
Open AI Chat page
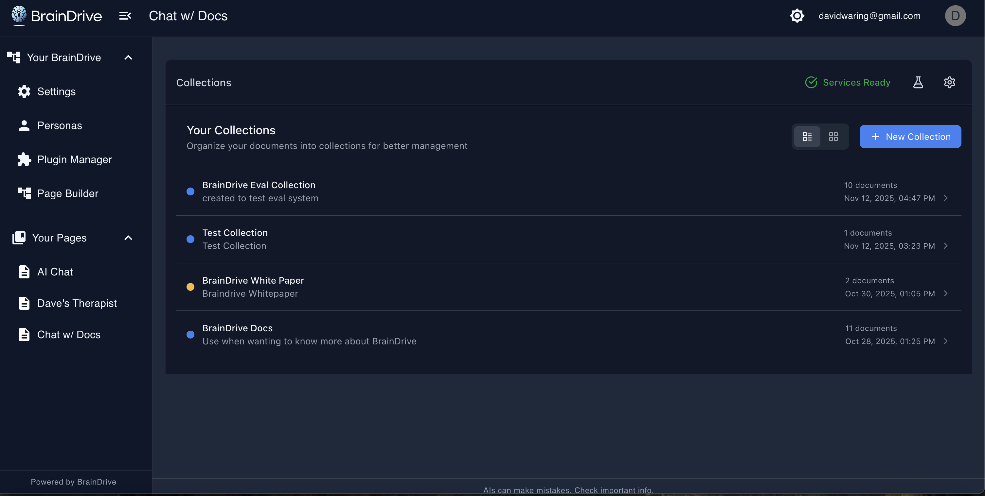point(55,272)
